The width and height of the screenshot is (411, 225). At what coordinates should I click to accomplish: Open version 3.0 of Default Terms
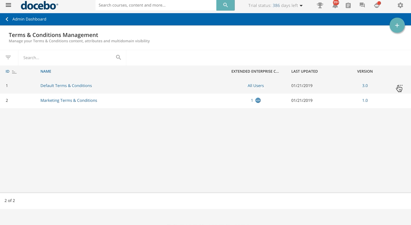coord(365,86)
